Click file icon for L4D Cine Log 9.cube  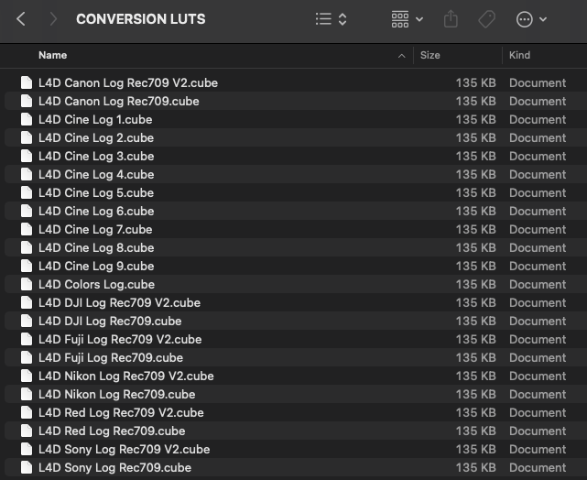tap(27, 266)
